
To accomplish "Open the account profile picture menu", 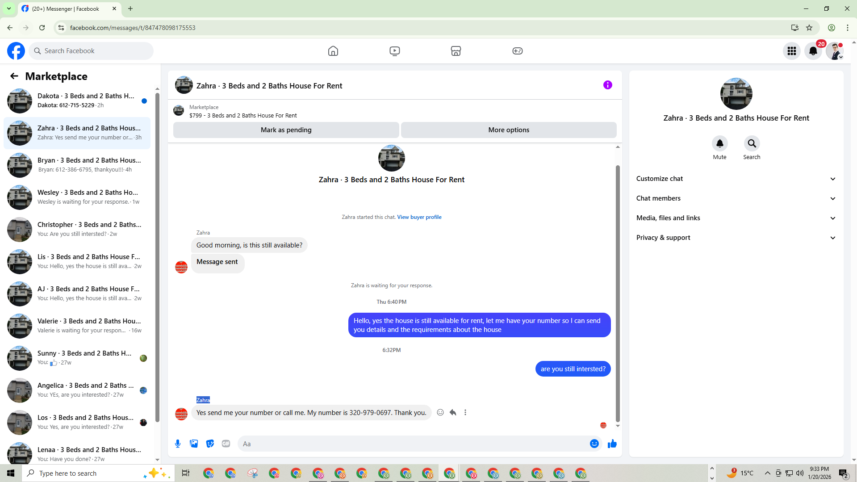I will (835, 51).
